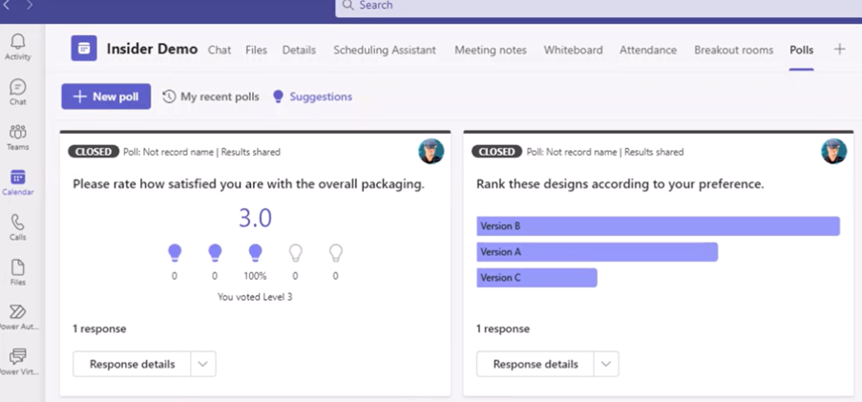Open the Attendance tab
Viewport: 862px width, 402px height.
[x=648, y=50]
